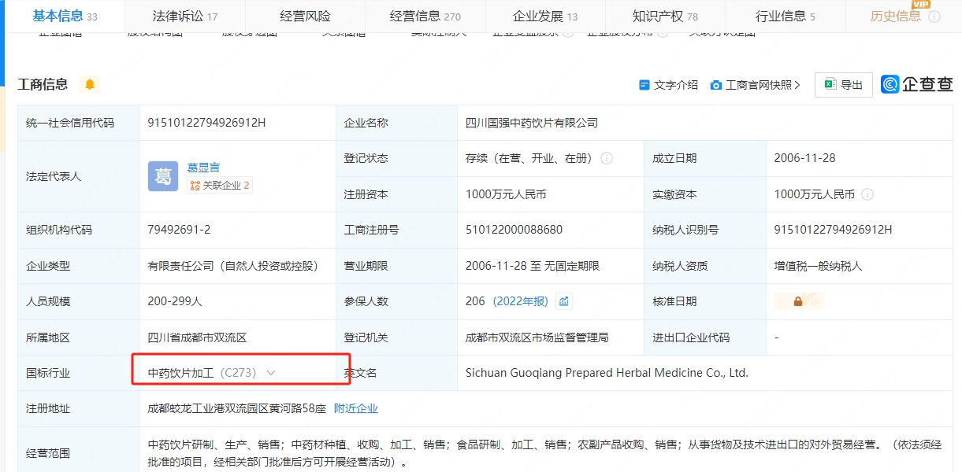Open the (2022年报) annual report link
The image size is (962, 472).
(521, 301)
